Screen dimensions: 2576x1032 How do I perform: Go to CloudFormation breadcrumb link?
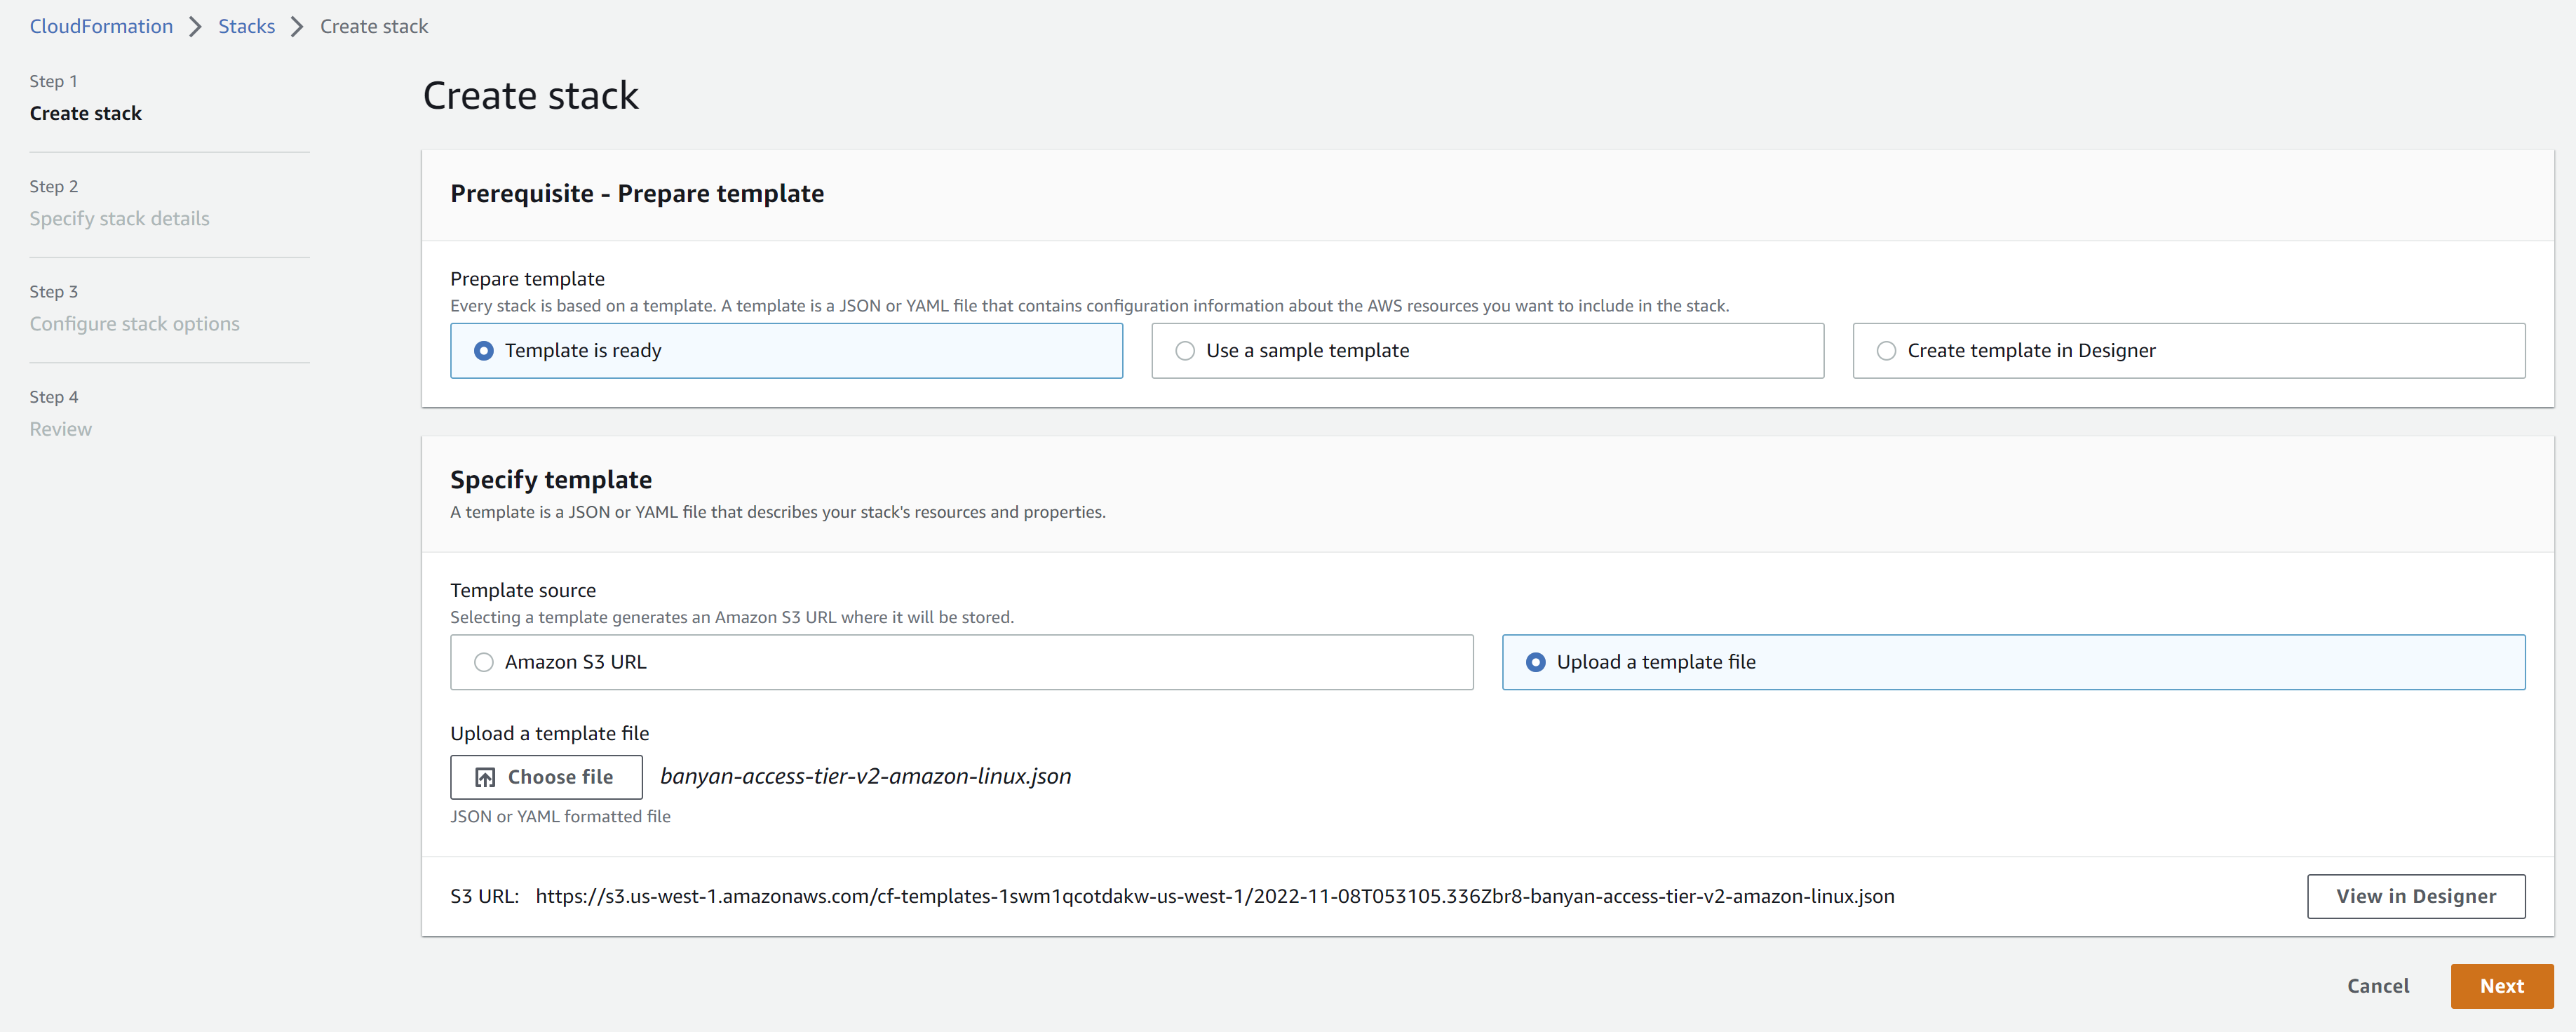click(101, 26)
